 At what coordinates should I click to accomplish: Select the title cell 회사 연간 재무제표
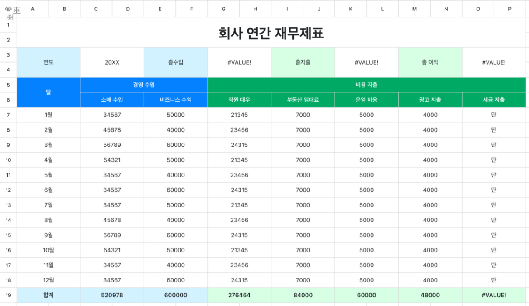click(x=271, y=32)
